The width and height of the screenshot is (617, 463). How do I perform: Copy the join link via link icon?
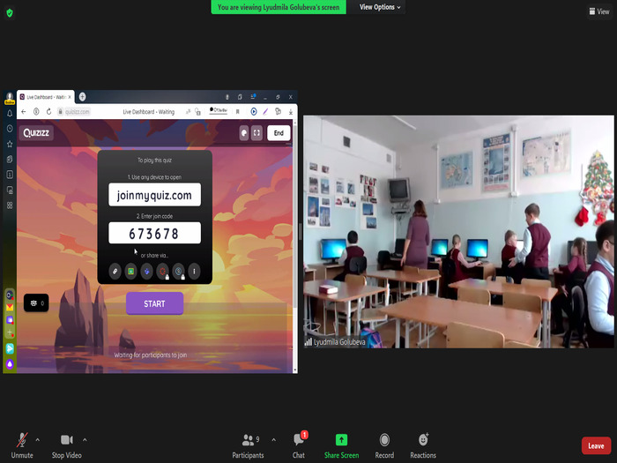click(x=115, y=272)
